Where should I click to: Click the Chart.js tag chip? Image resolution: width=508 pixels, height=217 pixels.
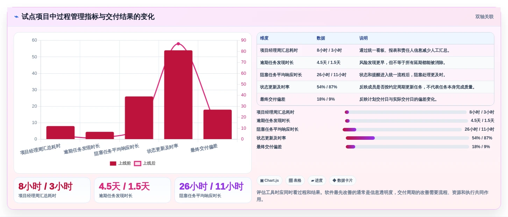270,180
